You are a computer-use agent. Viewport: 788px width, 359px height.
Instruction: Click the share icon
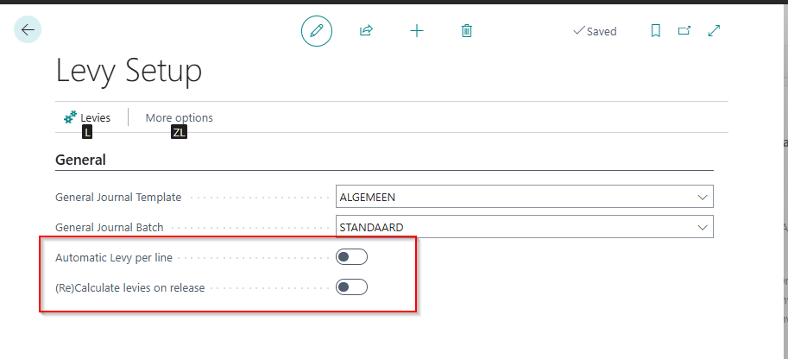(366, 31)
